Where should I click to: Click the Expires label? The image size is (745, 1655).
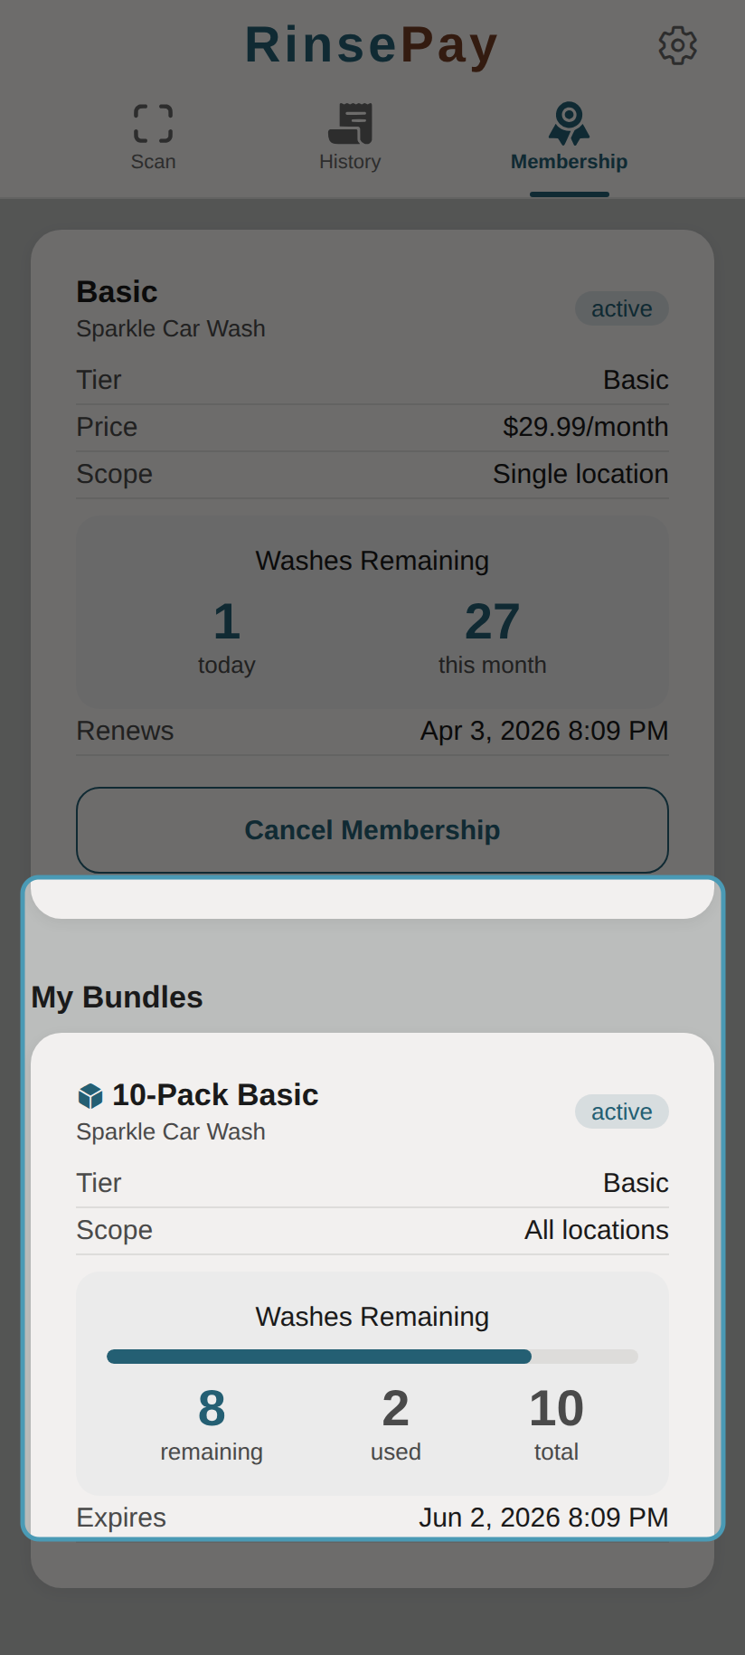point(121,1518)
